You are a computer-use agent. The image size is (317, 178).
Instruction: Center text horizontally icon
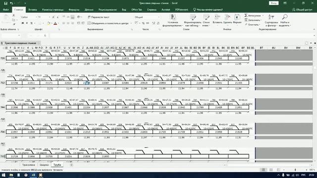[x=68, y=23]
